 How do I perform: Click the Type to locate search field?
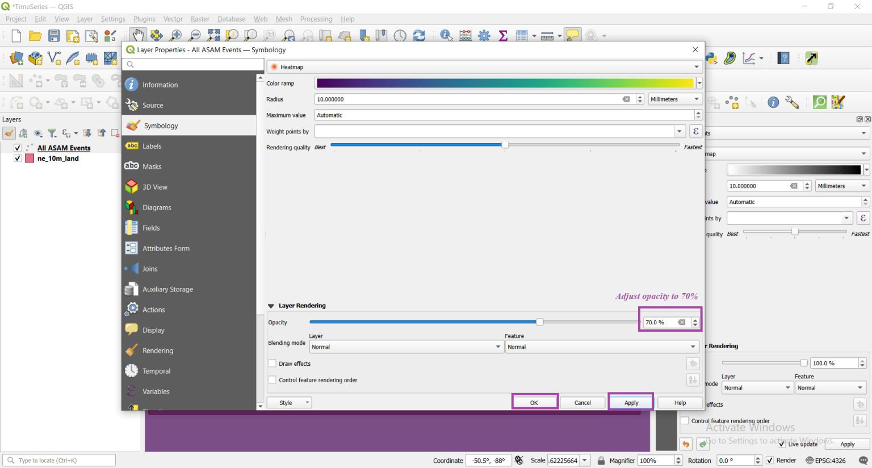(x=59, y=460)
